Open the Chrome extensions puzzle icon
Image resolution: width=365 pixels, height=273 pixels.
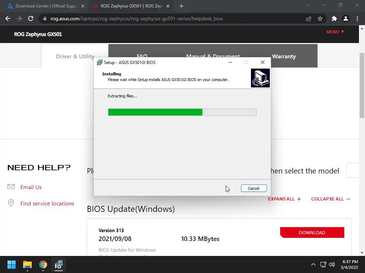coord(334,18)
